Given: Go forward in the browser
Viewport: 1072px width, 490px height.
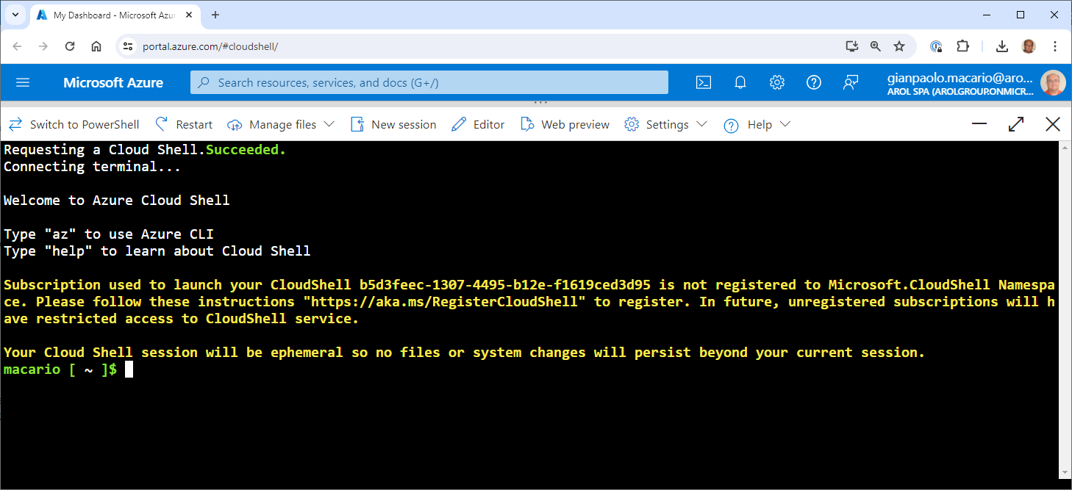Looking at the screenshot, I should [x=43, y=46].
